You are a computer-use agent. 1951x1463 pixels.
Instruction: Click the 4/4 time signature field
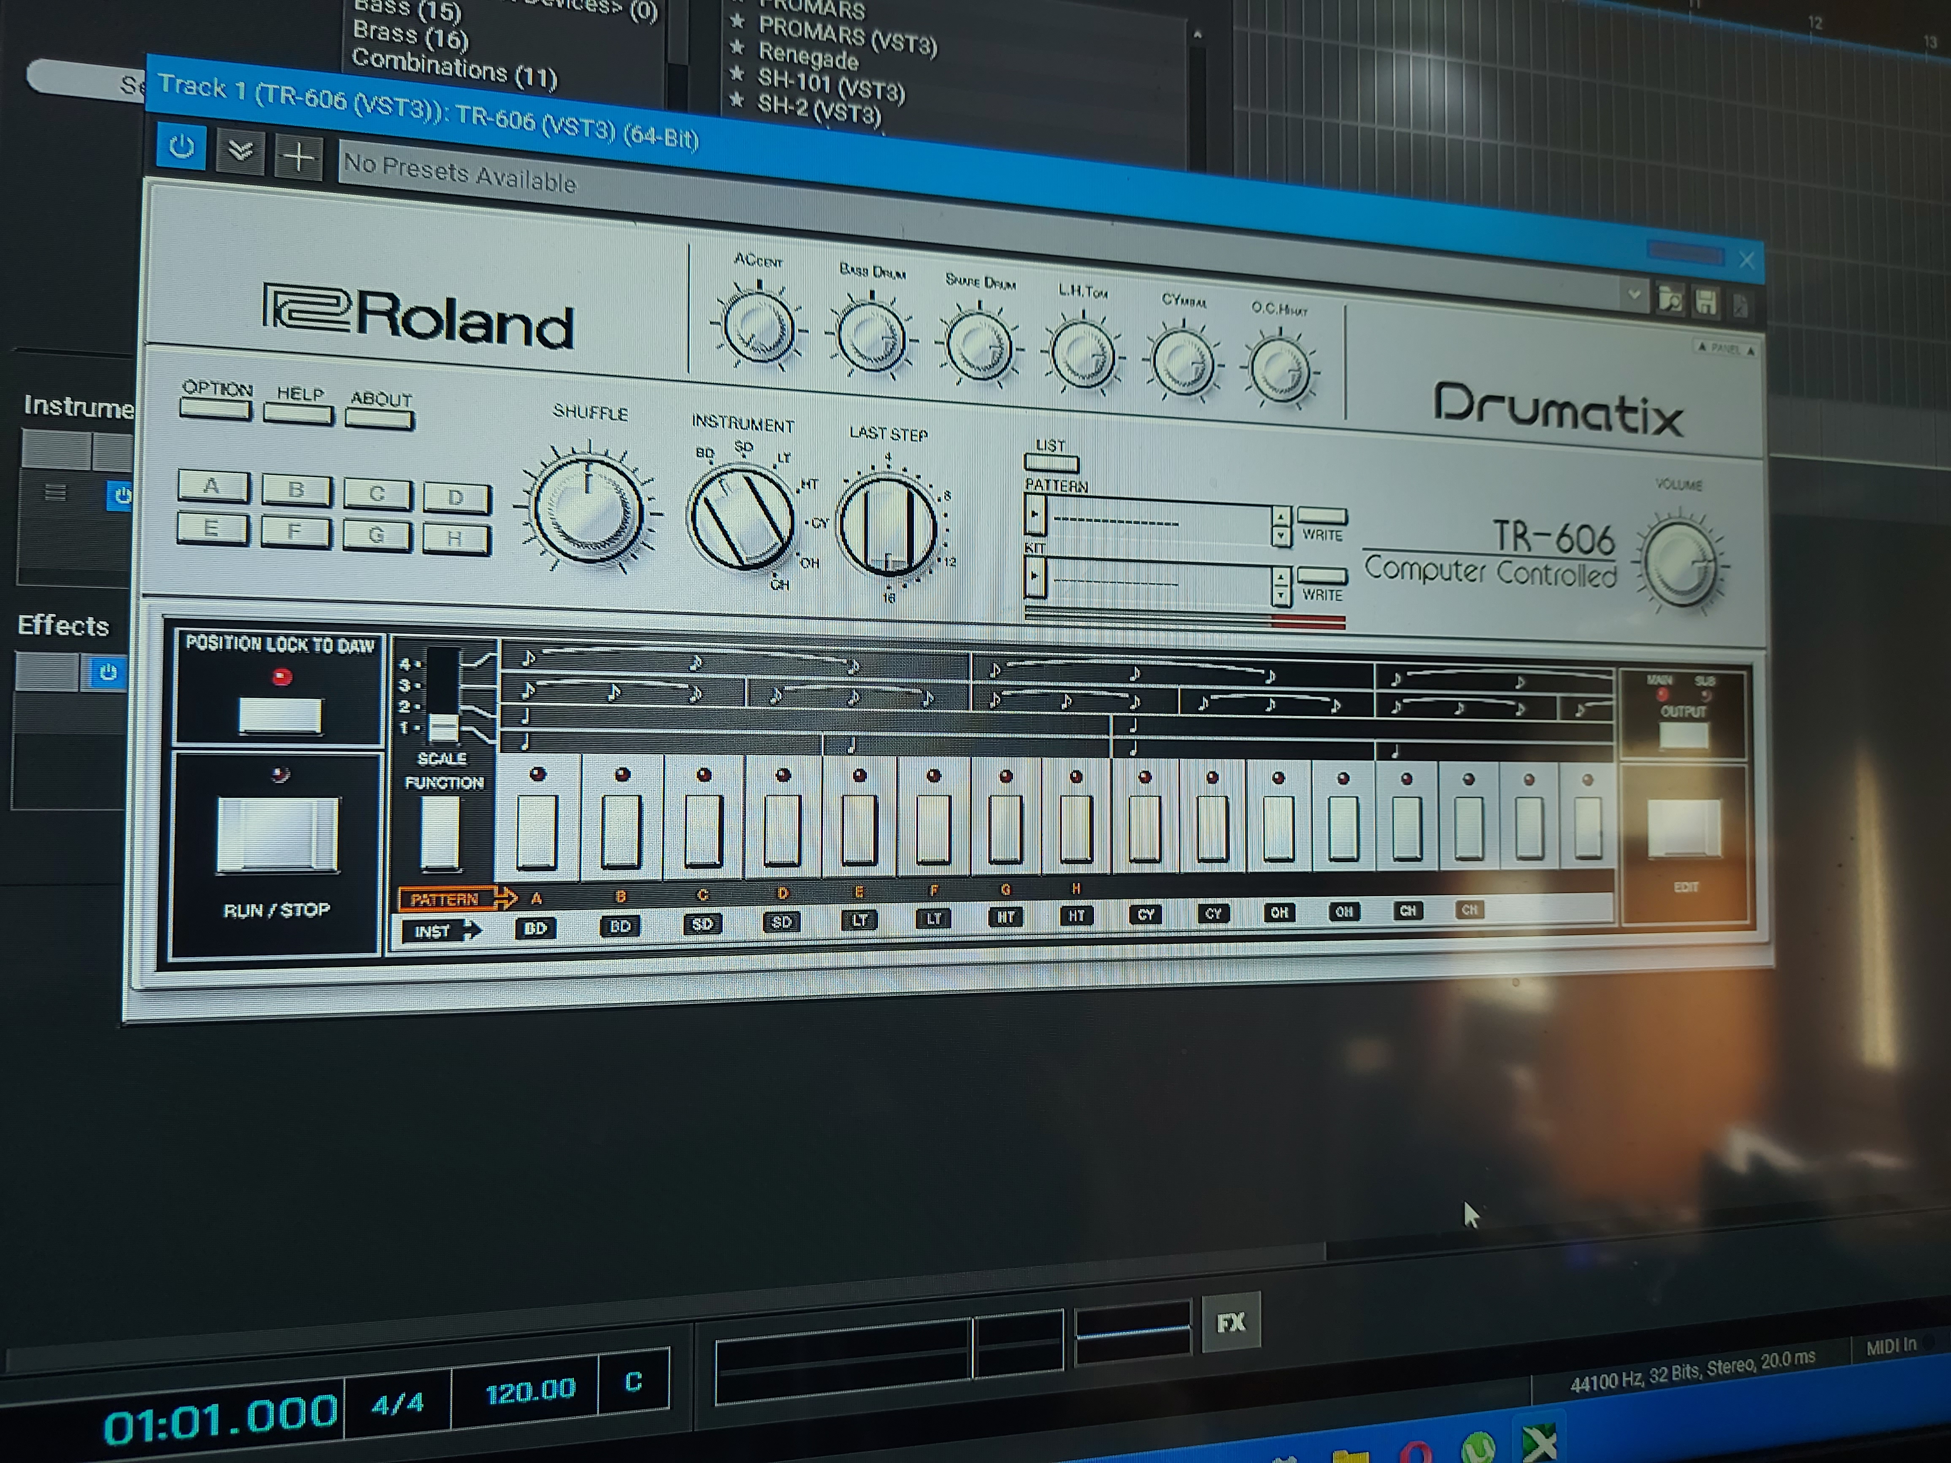click(398, 1402)
